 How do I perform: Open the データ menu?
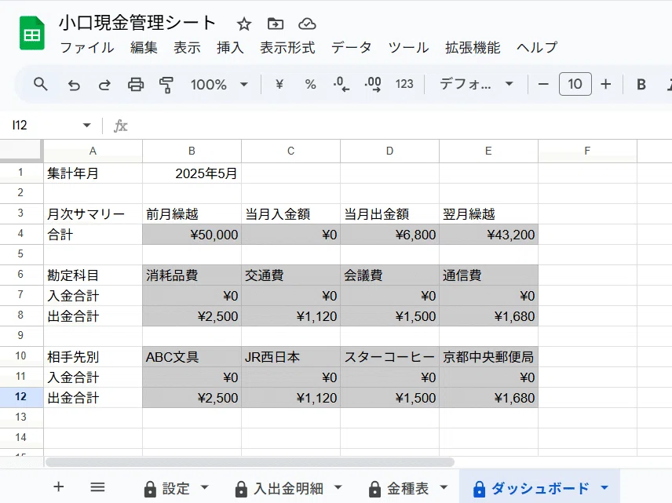[x=351, y=47]
